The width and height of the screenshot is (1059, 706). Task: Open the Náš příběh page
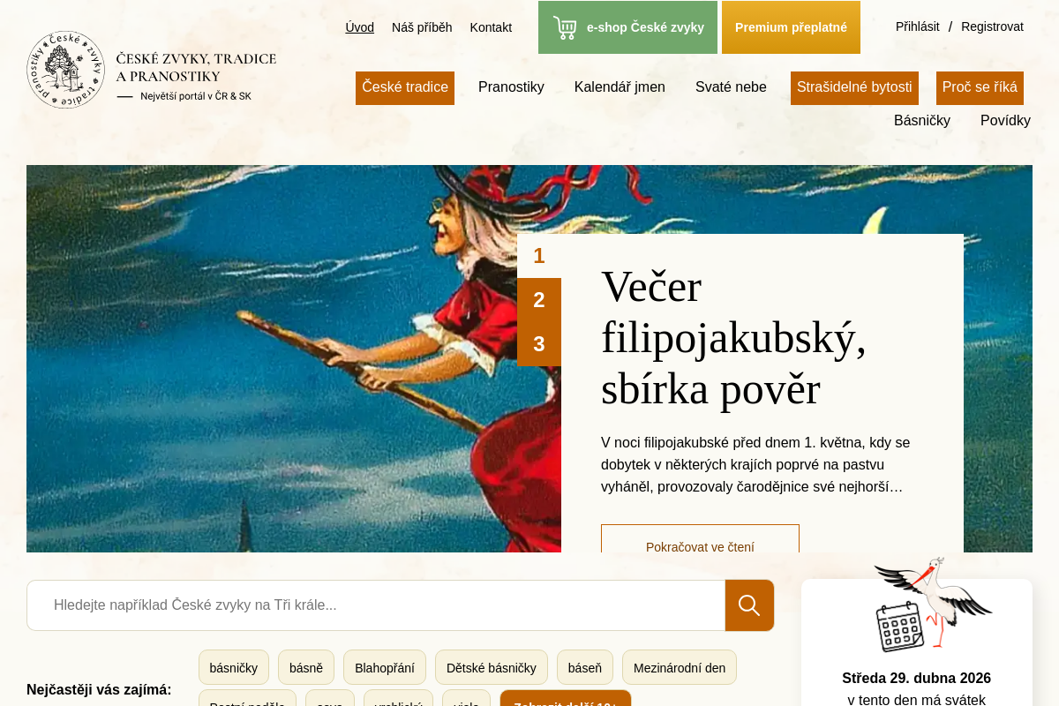422,27
